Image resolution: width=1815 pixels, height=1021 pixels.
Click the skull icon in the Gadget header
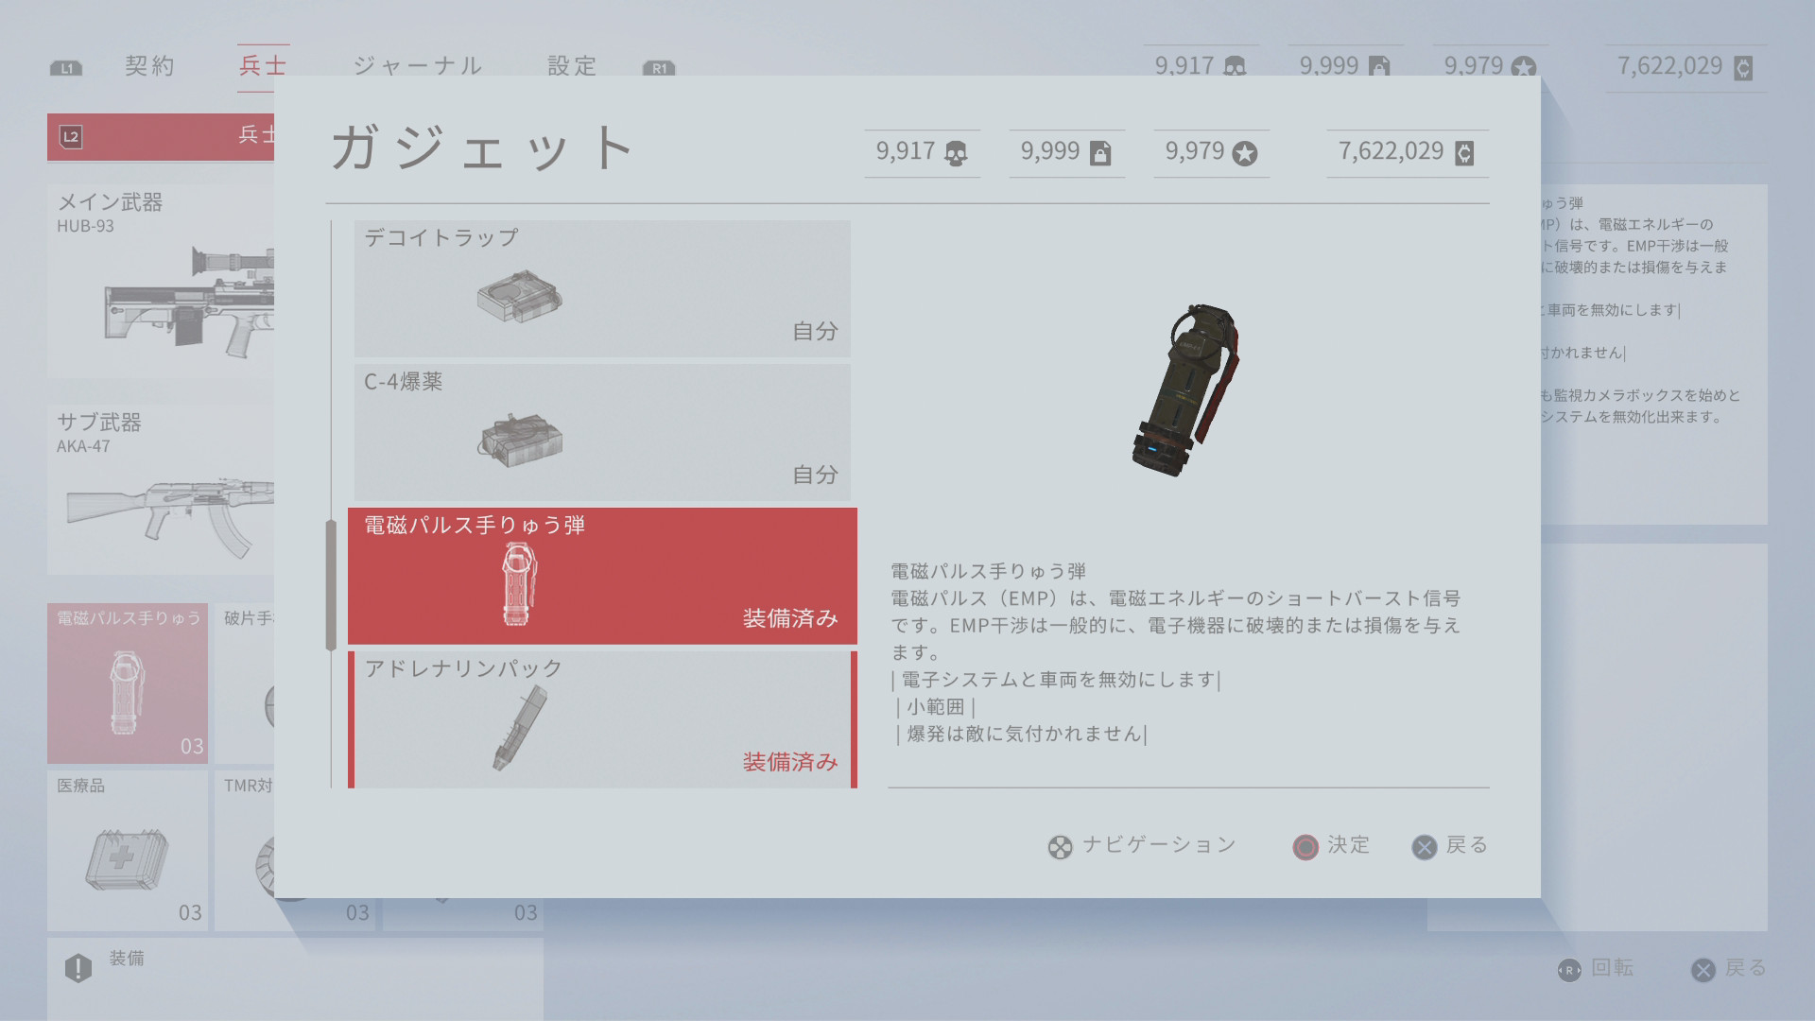(956, 154)
